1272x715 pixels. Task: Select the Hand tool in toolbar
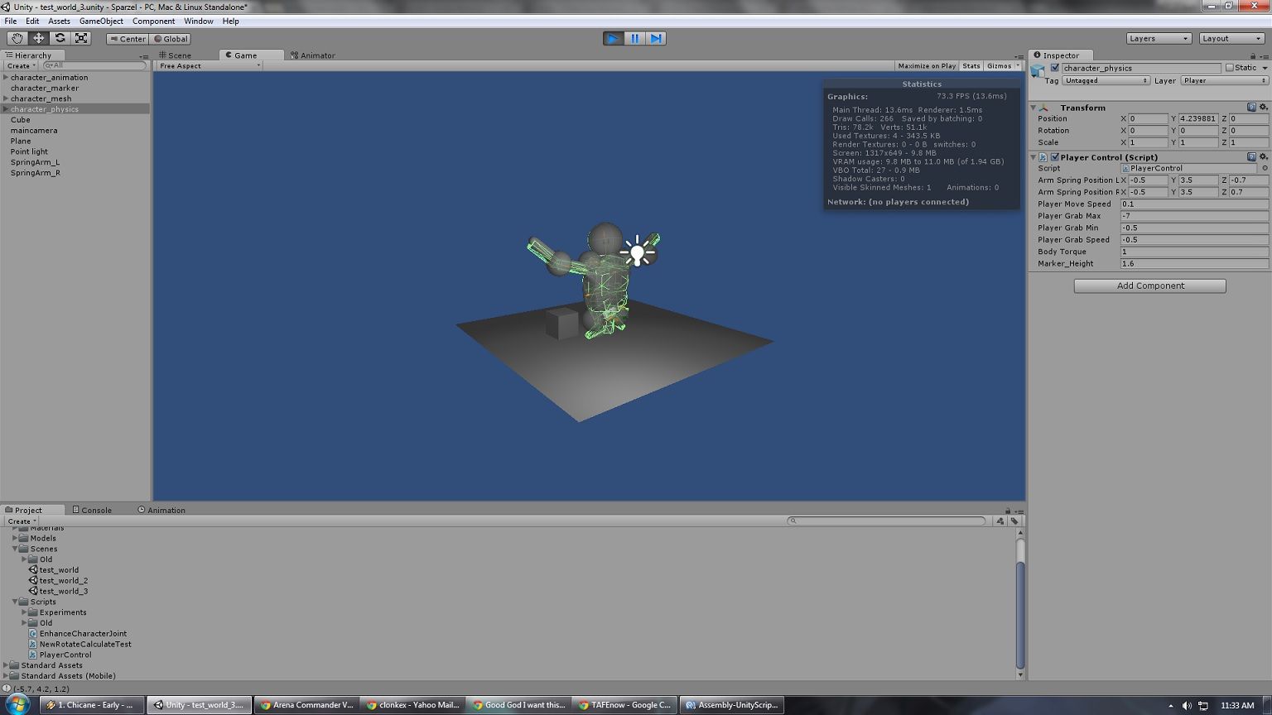click(x=17, y=38)
